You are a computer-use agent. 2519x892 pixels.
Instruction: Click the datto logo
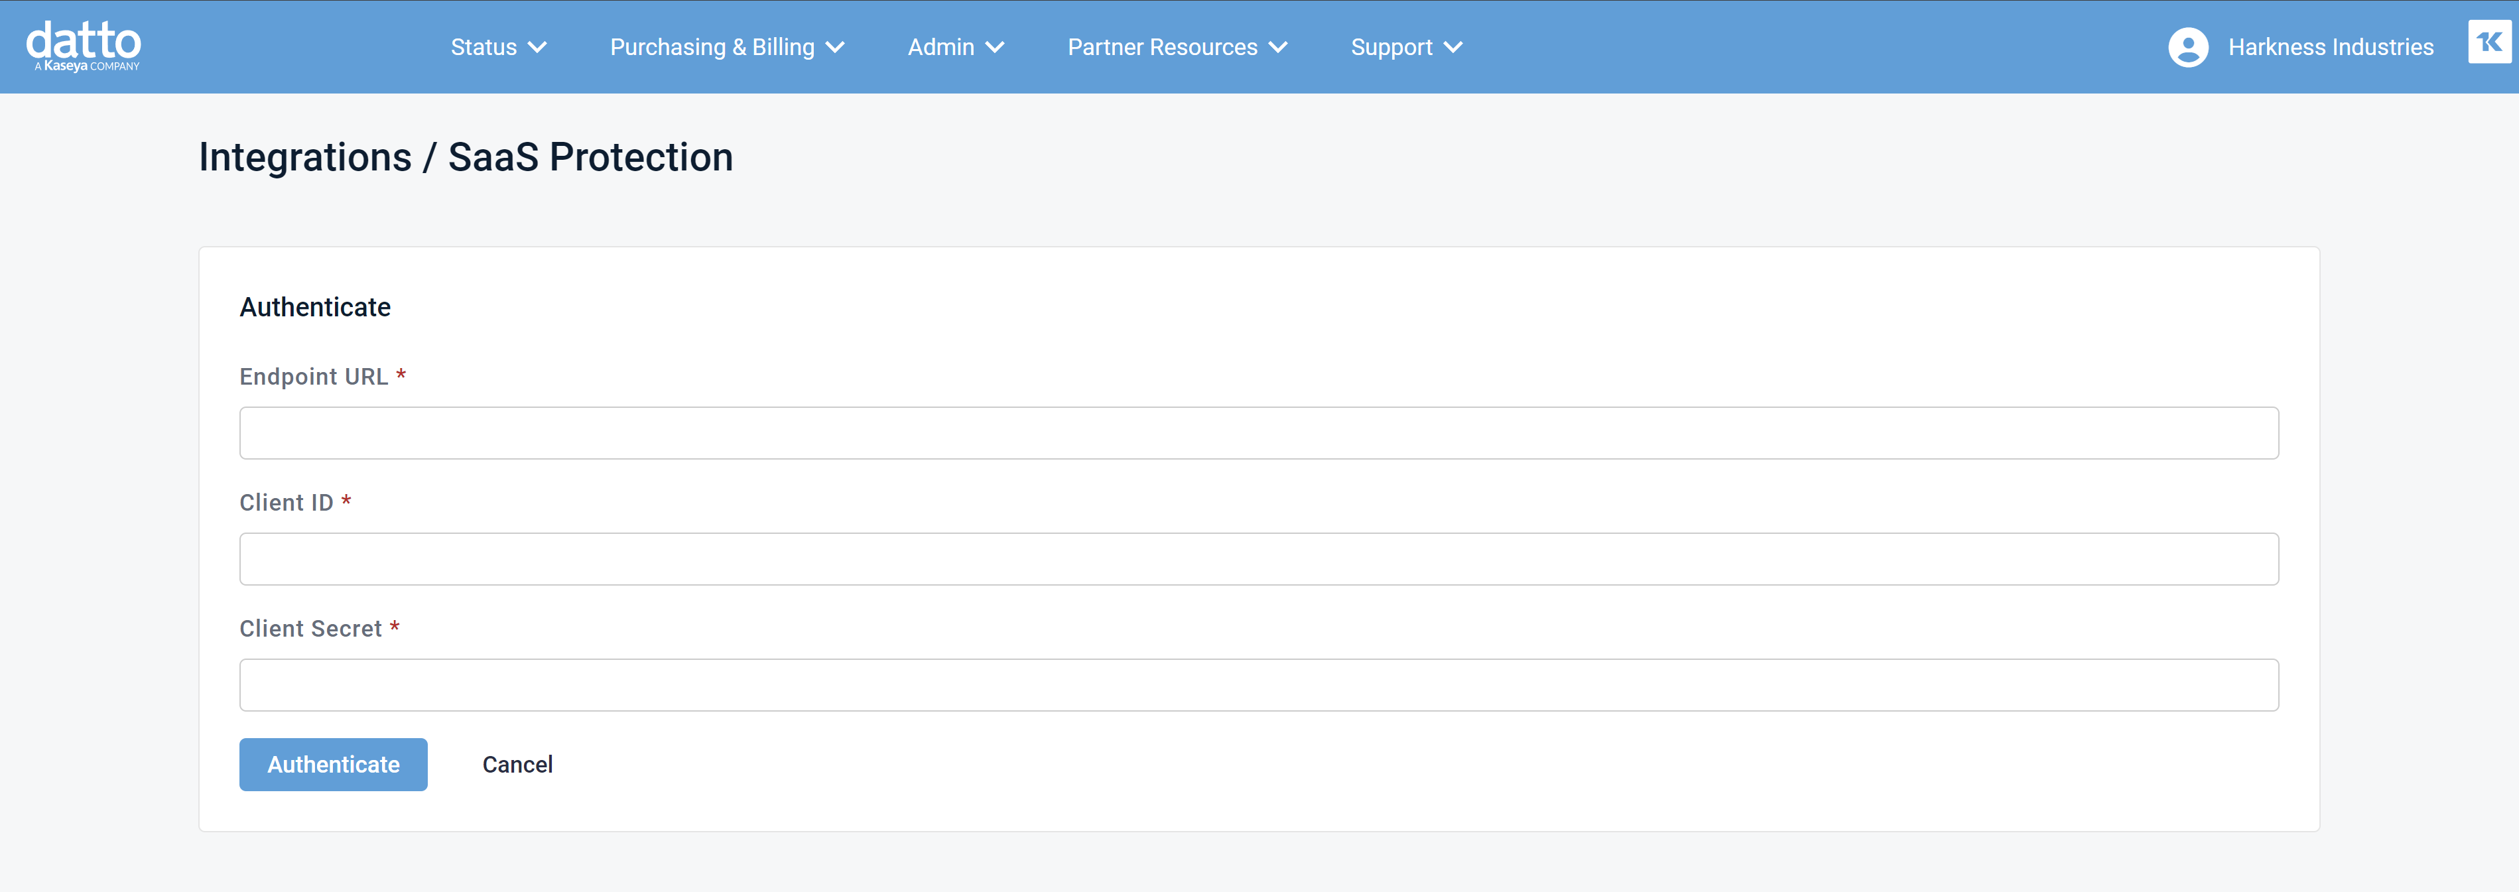click(83, 46)
